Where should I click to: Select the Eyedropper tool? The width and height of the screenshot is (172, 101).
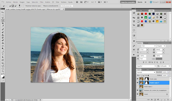(x=3, y=26)
